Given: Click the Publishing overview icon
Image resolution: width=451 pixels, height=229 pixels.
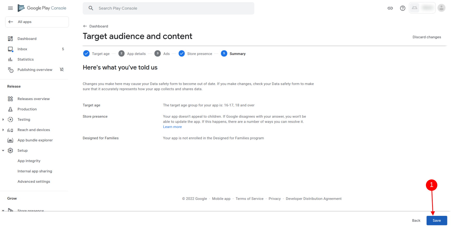Looking at the screenshot, I should pyautogui.click(x=10, y=70).
